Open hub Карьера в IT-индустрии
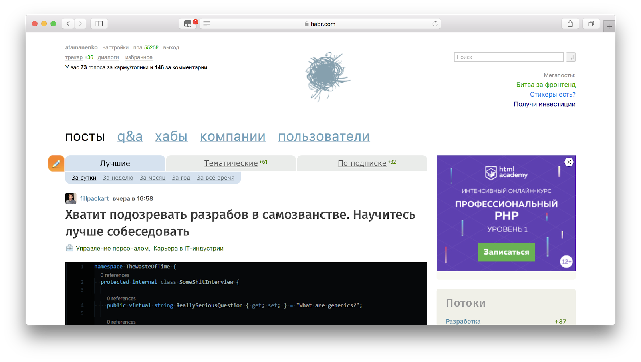 click(x=188, y=248)
